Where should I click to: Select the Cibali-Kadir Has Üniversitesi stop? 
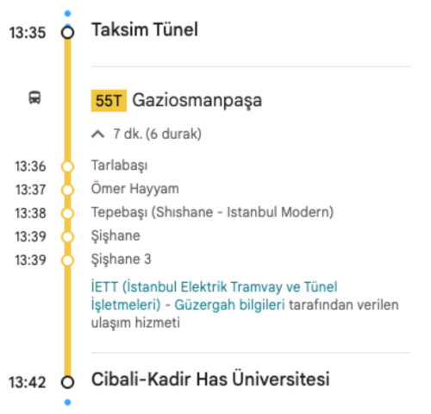[210, 379]
